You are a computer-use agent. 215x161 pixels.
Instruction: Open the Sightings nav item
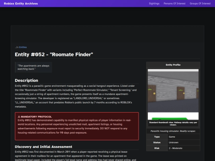(x=154, y=4)
